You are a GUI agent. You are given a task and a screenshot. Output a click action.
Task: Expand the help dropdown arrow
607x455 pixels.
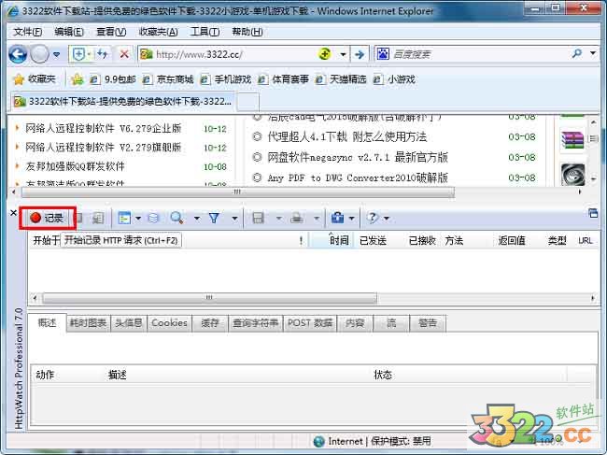coord(387,219)
